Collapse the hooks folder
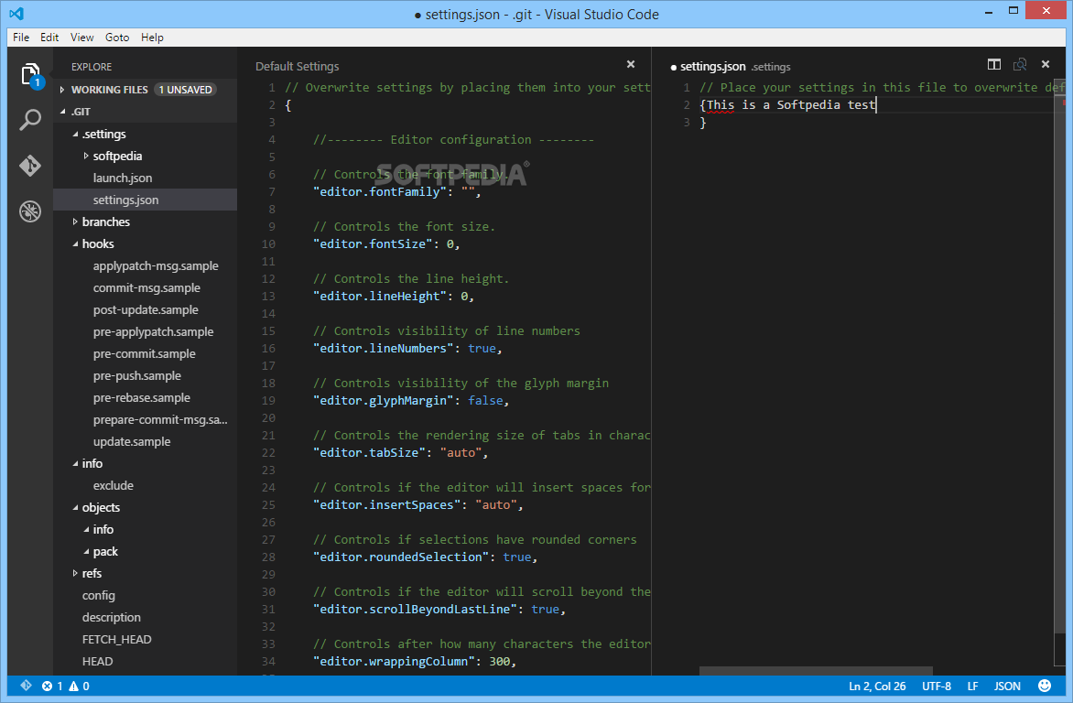Viewport: 1073px width, 703px height. pyautogui.click(x=75, y=243)
